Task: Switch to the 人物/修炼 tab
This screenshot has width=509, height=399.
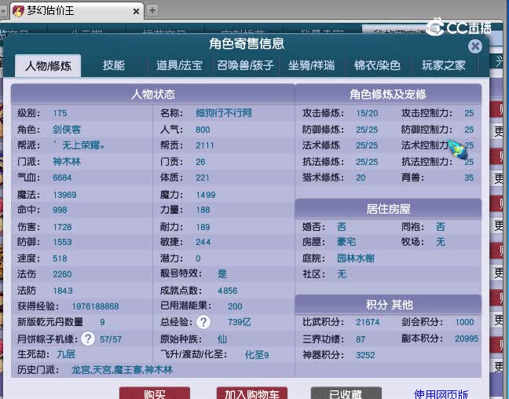Action: tap(48, 66)
